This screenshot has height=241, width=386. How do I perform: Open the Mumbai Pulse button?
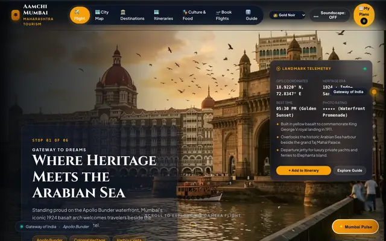pyautogui.click(x=355, y=227)
